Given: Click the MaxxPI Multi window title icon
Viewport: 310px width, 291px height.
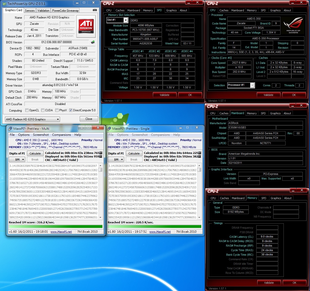Looking at the screenshot, I should 10,129.
